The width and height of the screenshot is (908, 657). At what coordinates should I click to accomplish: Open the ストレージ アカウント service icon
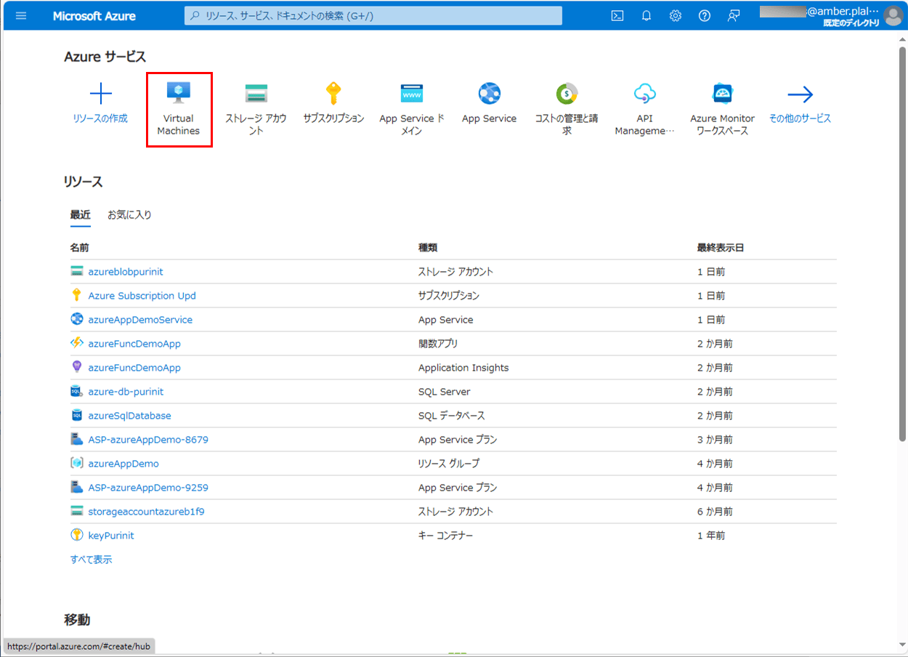[x=256, y=94]
